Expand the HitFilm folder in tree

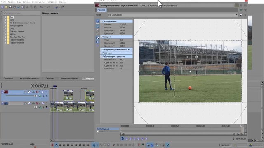coord(5,34)
